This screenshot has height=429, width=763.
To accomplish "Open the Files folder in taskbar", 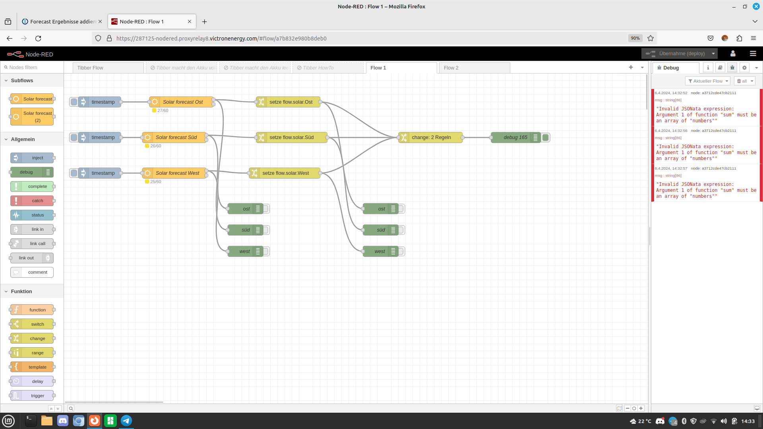I will (x=47, y=421).
